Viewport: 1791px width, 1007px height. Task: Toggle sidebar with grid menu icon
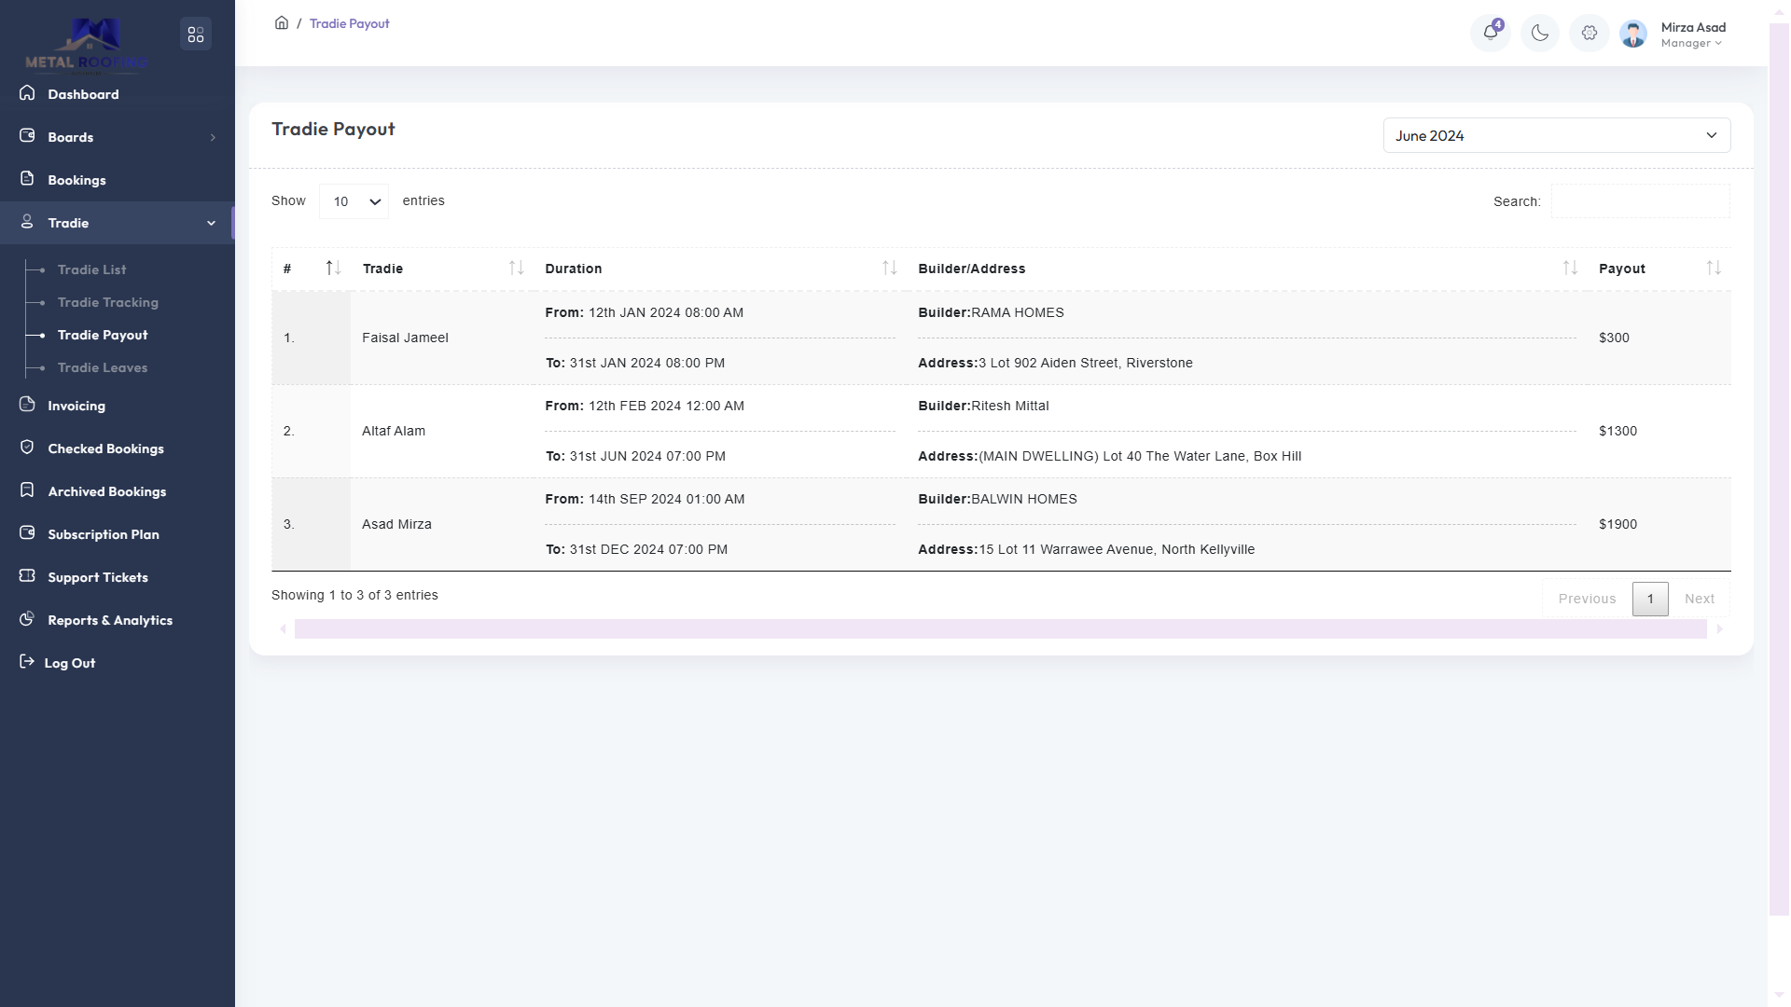(196, 34)
